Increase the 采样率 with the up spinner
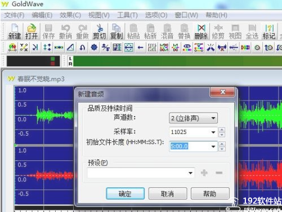 tap(222, 130)
